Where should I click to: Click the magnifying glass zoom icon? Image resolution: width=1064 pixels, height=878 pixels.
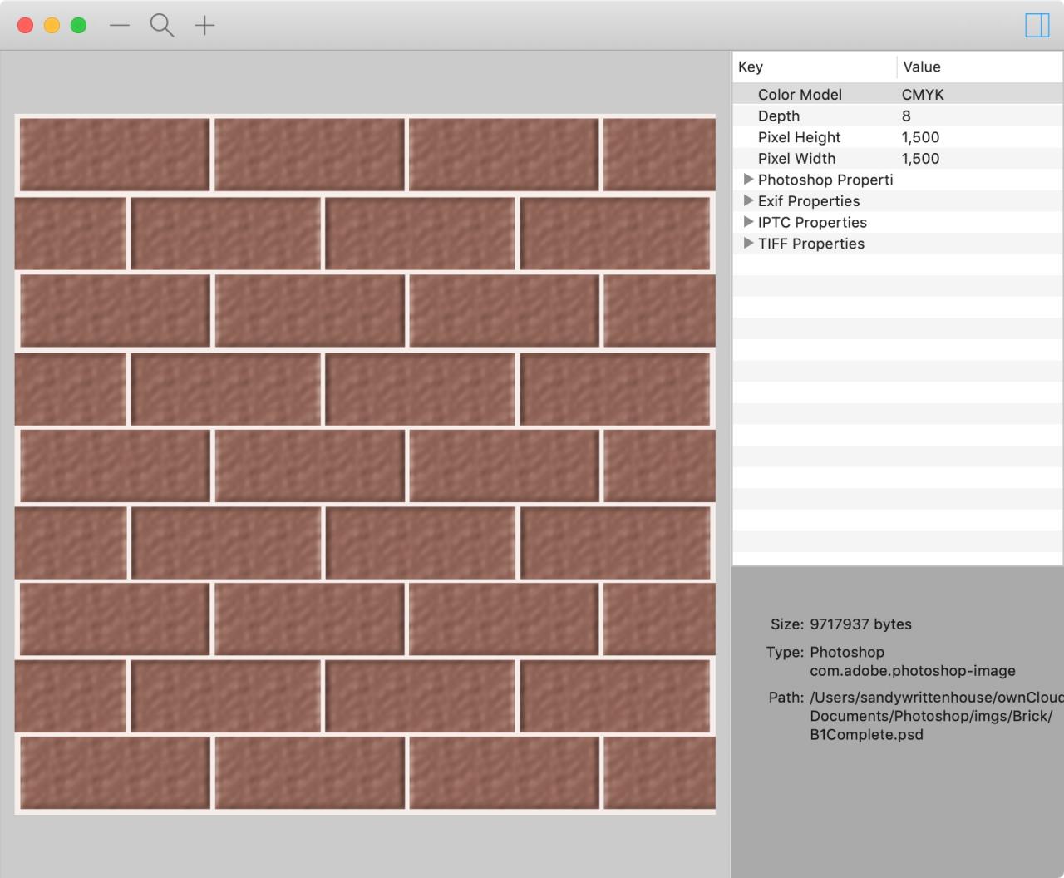tap(162, 25)
